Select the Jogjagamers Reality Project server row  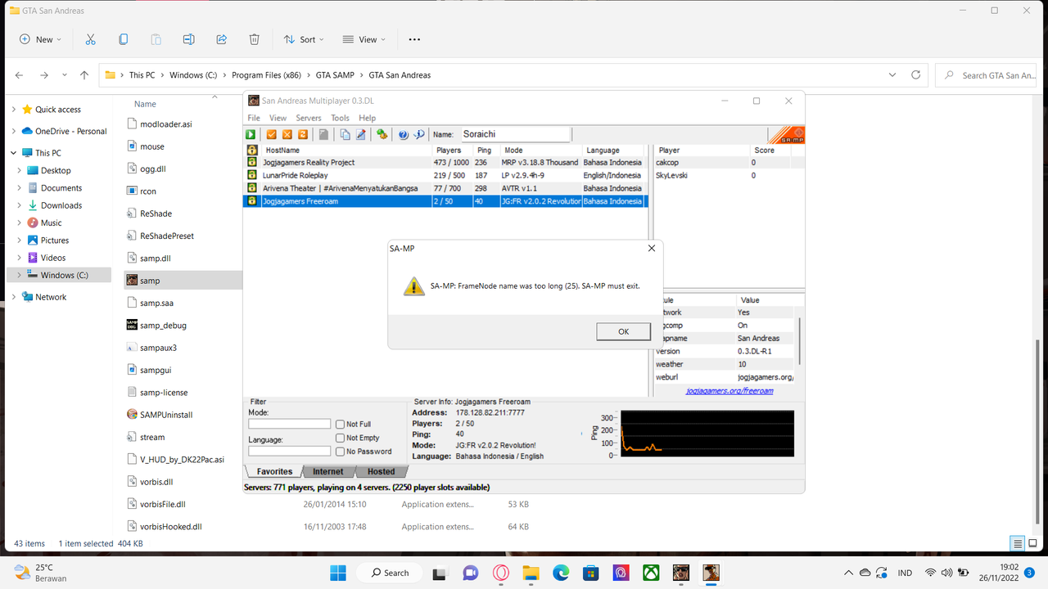click(445, 163)
